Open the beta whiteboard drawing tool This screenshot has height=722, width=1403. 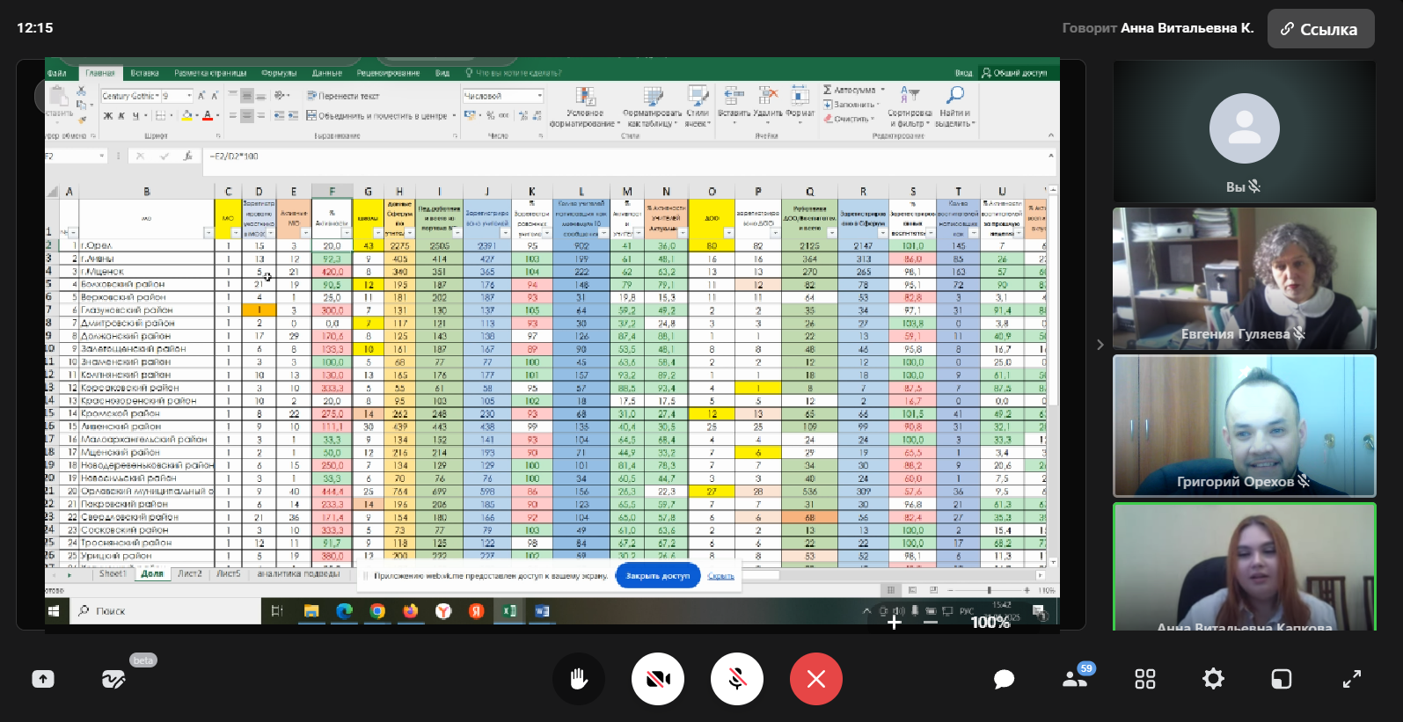point(113,679)
